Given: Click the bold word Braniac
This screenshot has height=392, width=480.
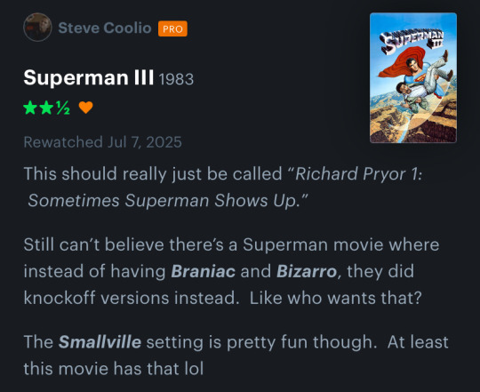Looking at the screenshot, I should 204,271.
